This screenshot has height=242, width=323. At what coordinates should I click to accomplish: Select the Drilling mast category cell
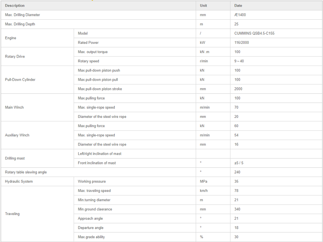[x=15, y=158]
